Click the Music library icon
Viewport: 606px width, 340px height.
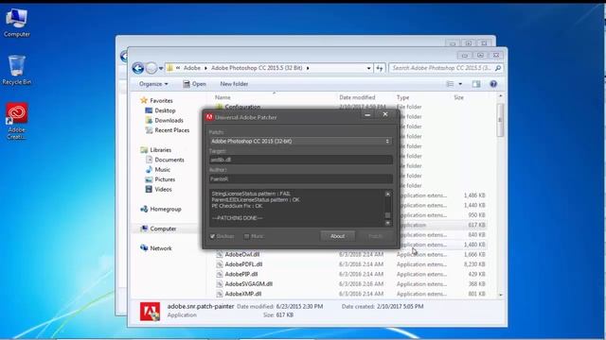(149, 170)
